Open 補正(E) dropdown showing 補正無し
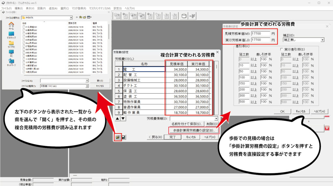The width and height of the screenshot is (333, 186). pos(322,40)
